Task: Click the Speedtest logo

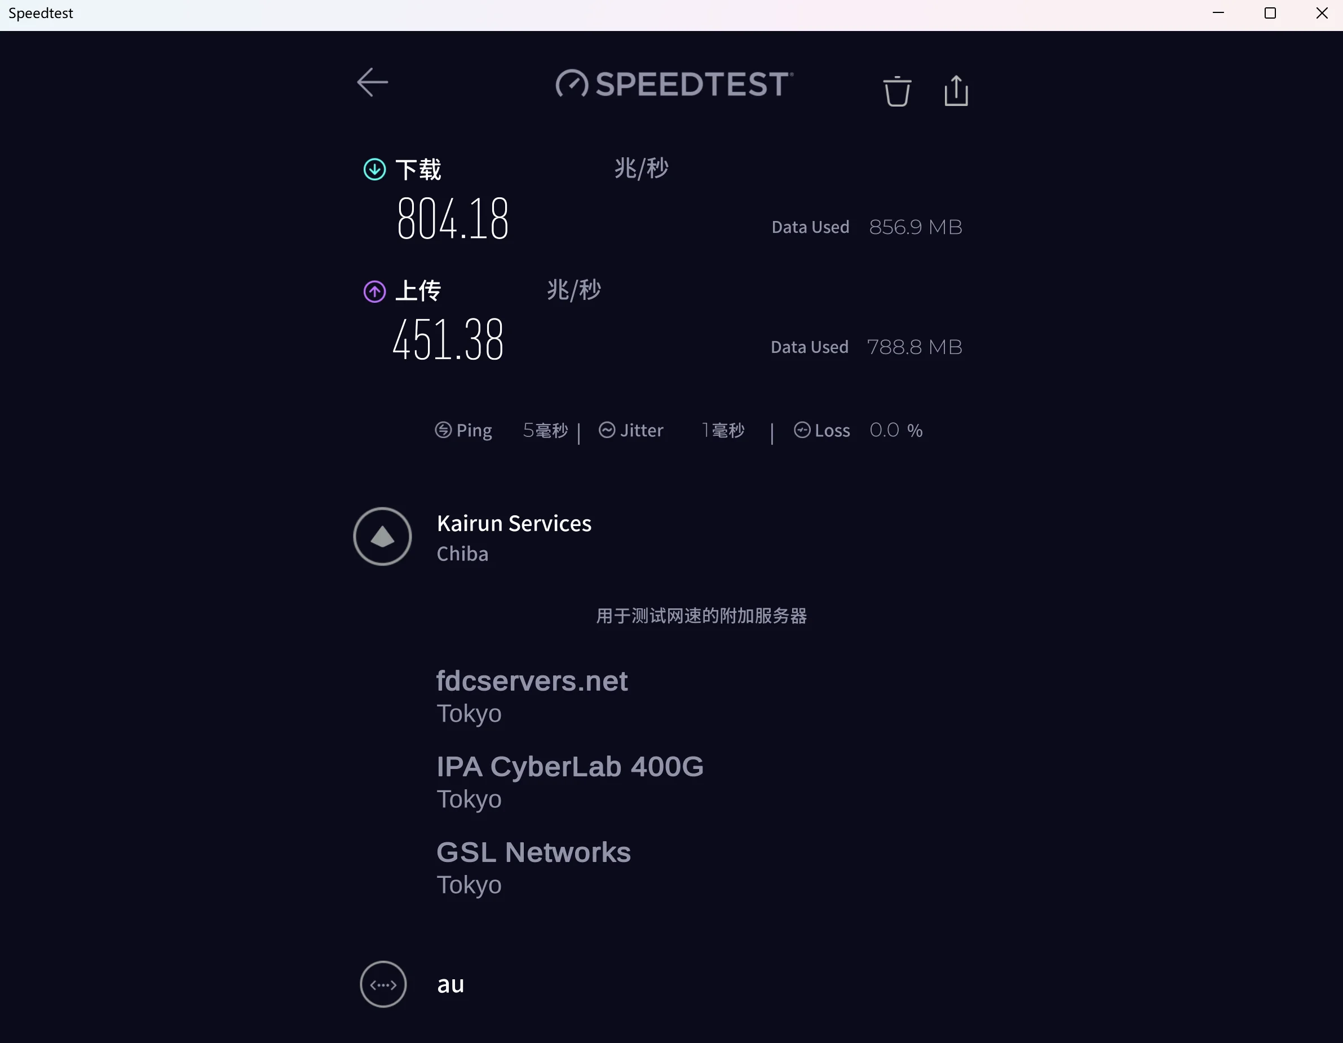Action: coord(674,83)
